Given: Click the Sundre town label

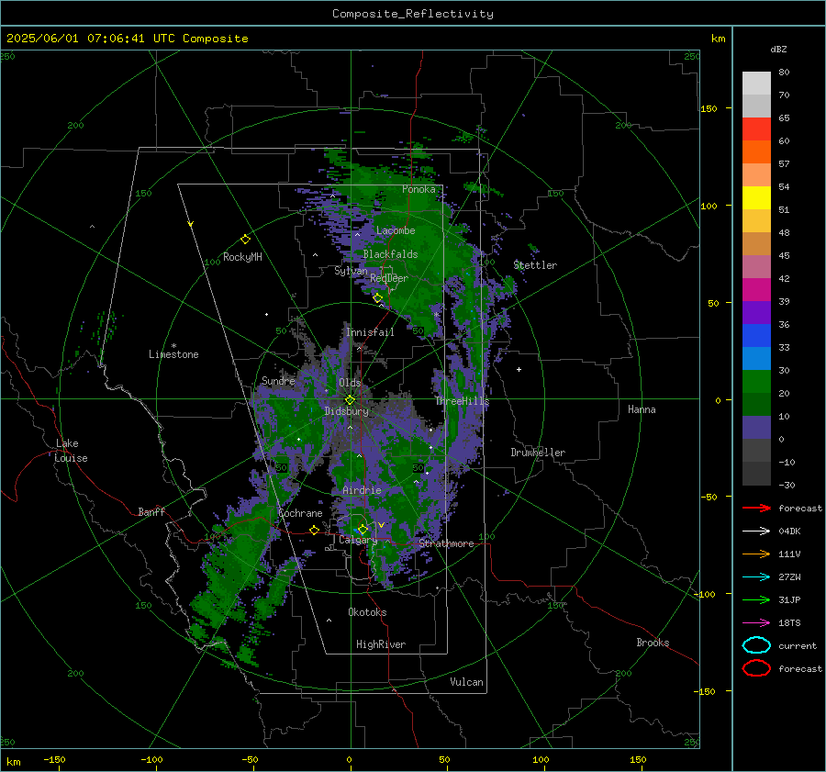Looking at the screenshot, I should 278,380.
